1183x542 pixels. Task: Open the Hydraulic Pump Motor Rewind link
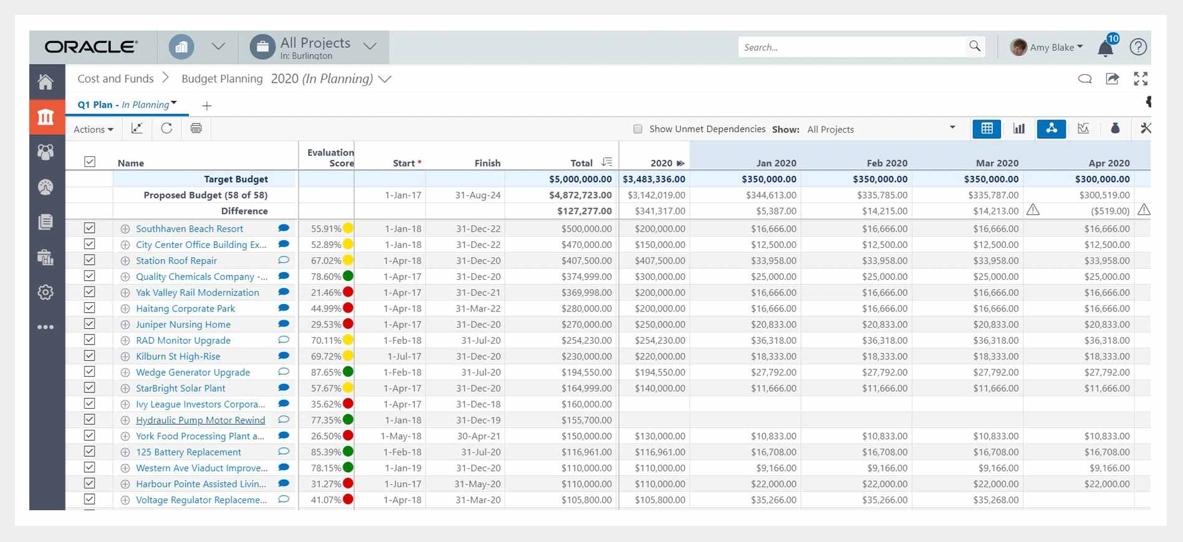click(200, 421)
